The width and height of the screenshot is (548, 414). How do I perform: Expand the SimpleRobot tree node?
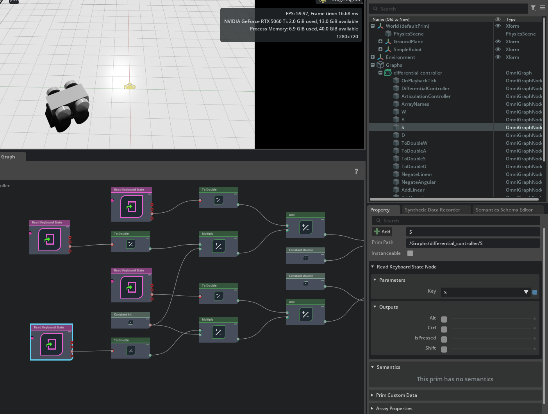380,50
